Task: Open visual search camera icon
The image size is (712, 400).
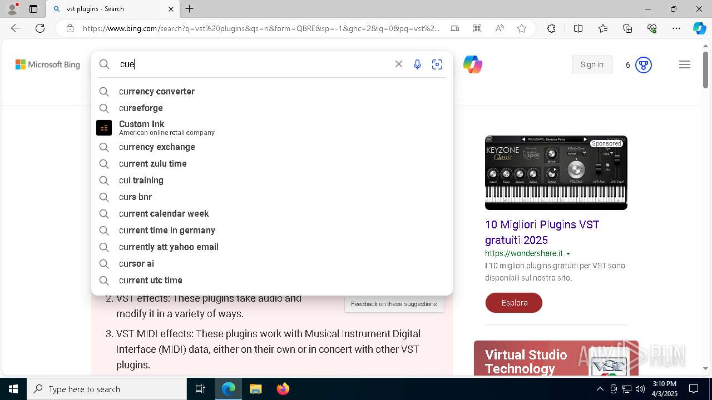Action: [437, 64]
